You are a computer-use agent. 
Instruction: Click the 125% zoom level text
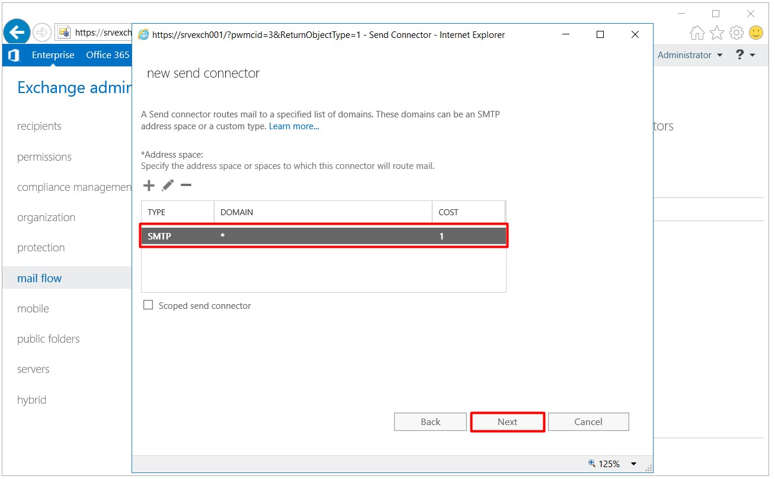609,464
